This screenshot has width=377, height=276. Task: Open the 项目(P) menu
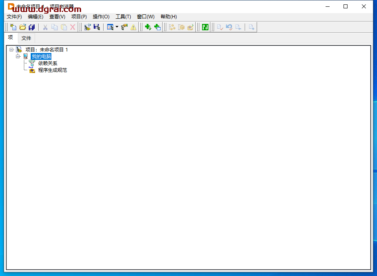click(x=79, y=17)
